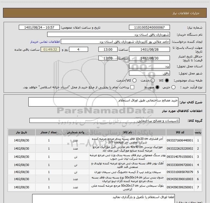Click the آجر فشاری 10x20 cm item name
Screen dimensions: 210x203
[128, 140]
